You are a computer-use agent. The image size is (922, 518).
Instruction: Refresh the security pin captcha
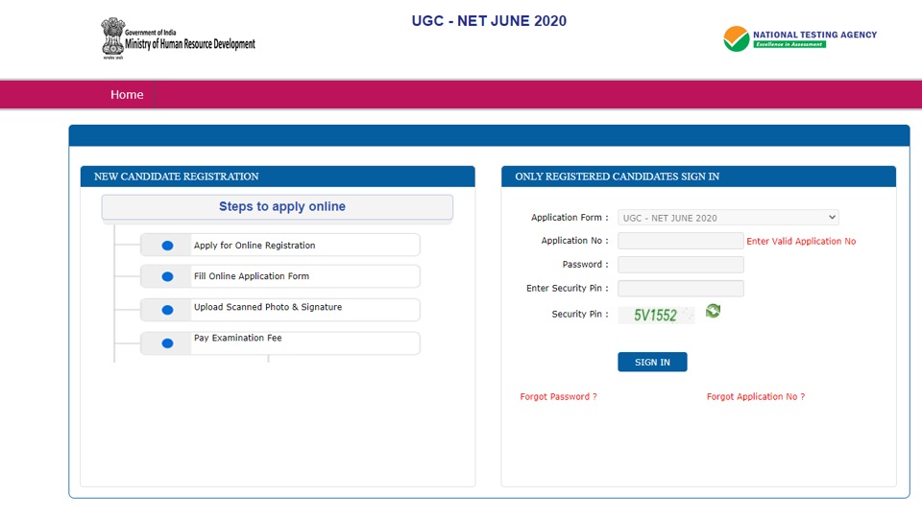click(713, 311)
